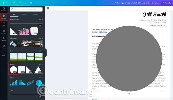Open the Resize menu
173x100 pixels.
coord(23,3)
